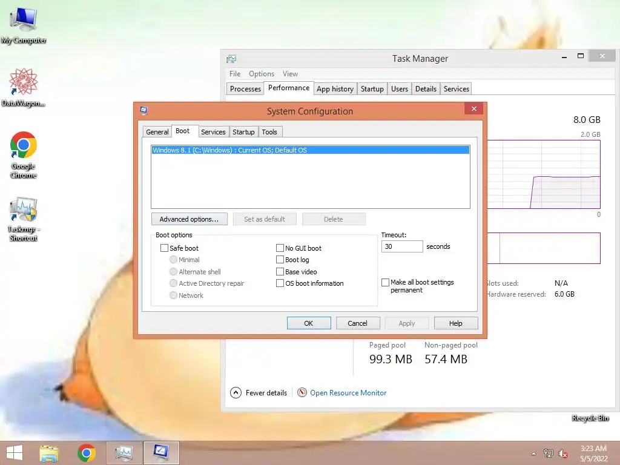Click Cancel in System Configuration
The width and height of the screenshot is (620, 465).
[x=357, y=323]
